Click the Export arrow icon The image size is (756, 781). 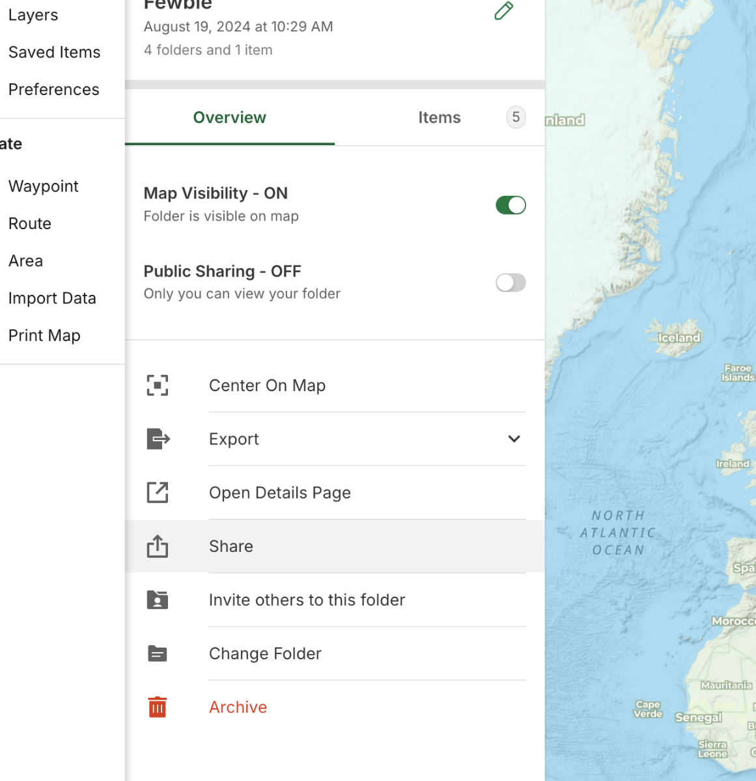(158, 439)
